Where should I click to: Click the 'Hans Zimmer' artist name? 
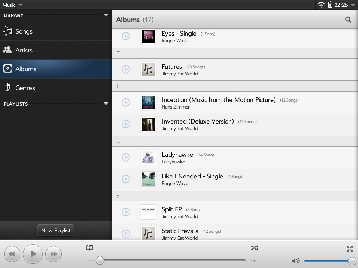[x=176, y=107]
